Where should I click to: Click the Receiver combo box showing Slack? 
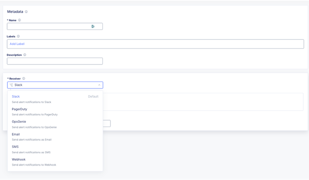tap(55, 85)
